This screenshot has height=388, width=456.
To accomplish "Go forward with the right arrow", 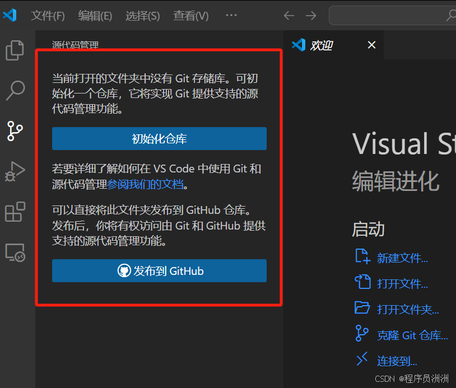I will coord(311,16).
